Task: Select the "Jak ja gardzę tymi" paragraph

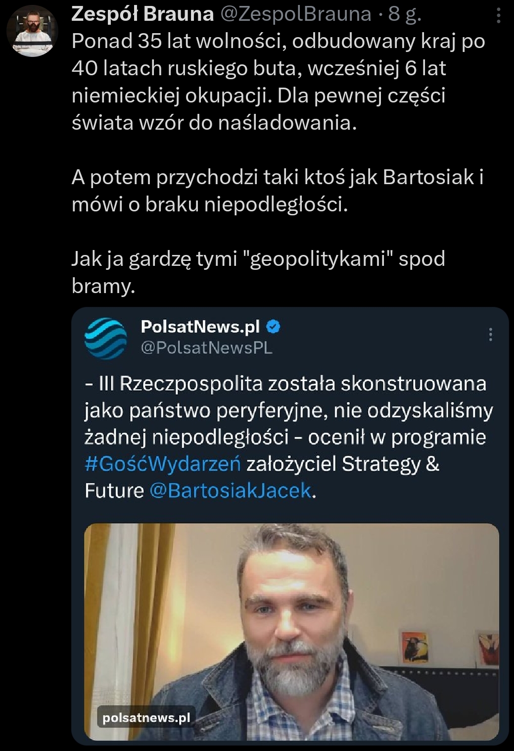Action: 258,272
